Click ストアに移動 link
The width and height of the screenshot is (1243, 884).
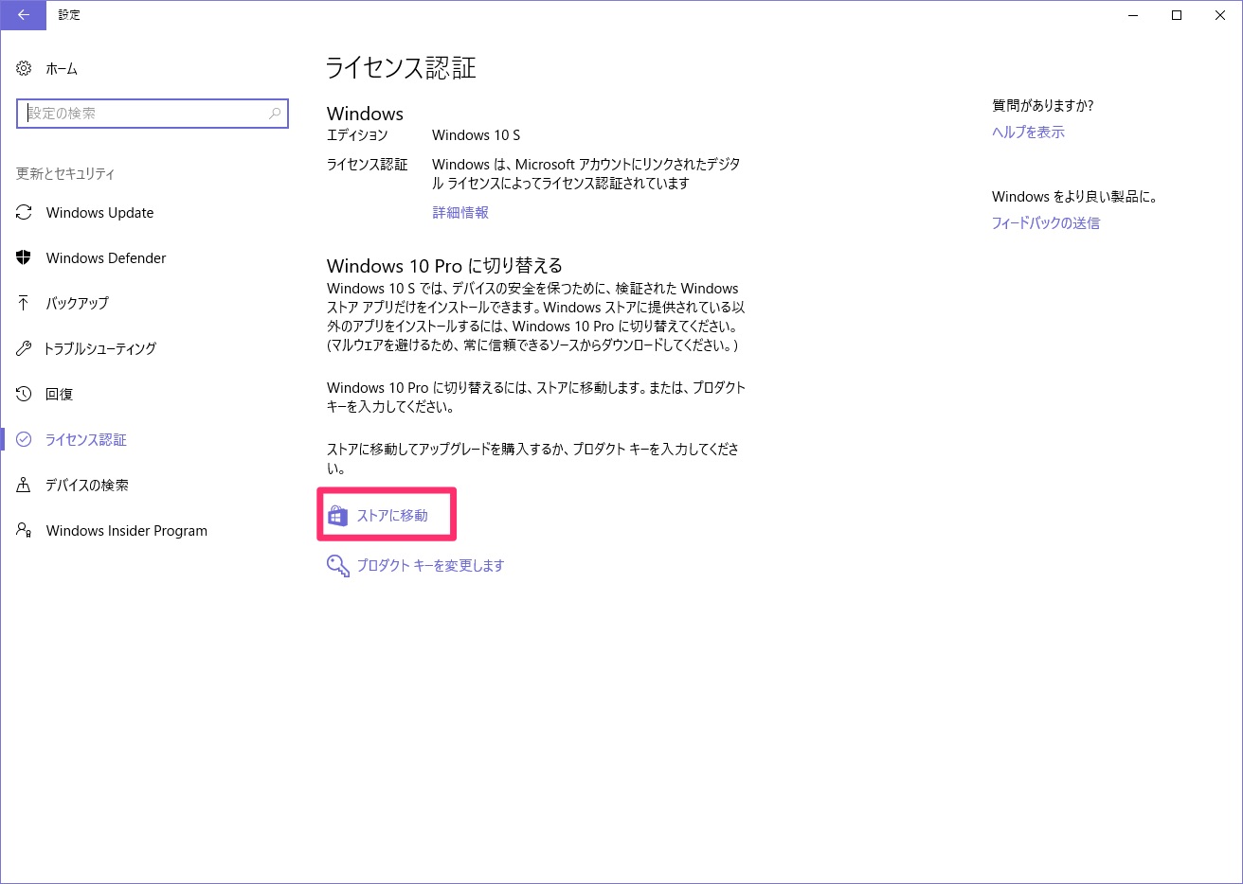coord(392,516)
